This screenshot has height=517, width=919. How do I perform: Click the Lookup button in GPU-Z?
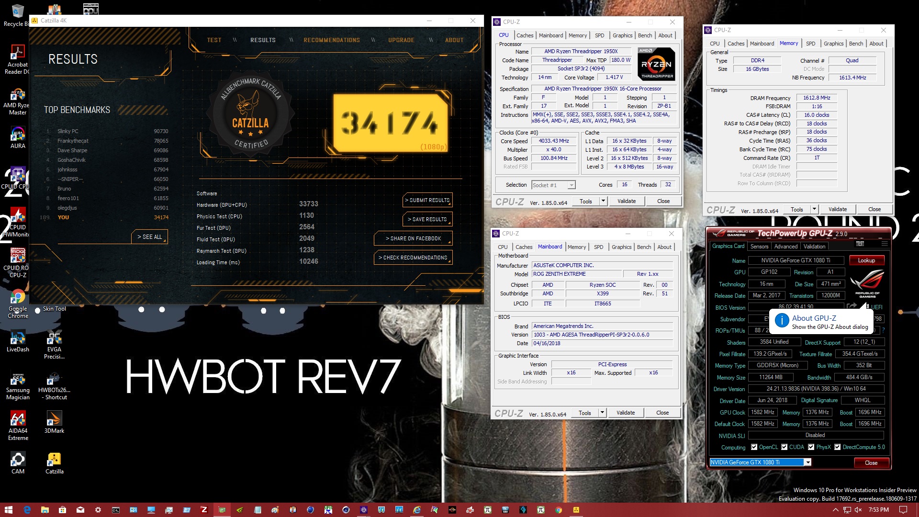click(x=866, y=260)
